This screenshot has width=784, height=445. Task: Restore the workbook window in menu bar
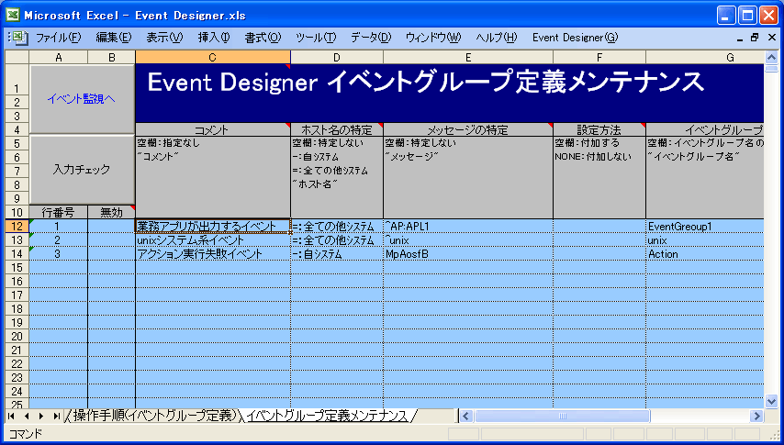click(x=755, y=38)
